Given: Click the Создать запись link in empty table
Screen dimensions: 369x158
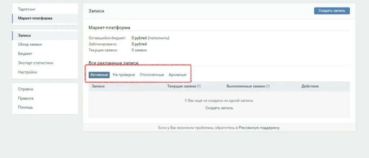Looking at the screenshot, I should [x=219, y=108].
